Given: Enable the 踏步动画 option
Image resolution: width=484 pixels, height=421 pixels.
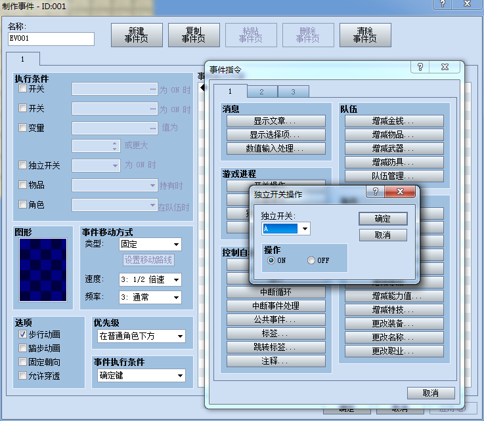Looking at the screenshot, I should click(x=22, y=348).
